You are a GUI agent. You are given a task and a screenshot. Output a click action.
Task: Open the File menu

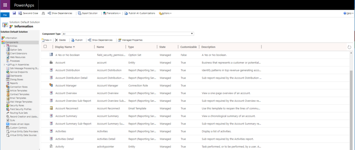5,15
